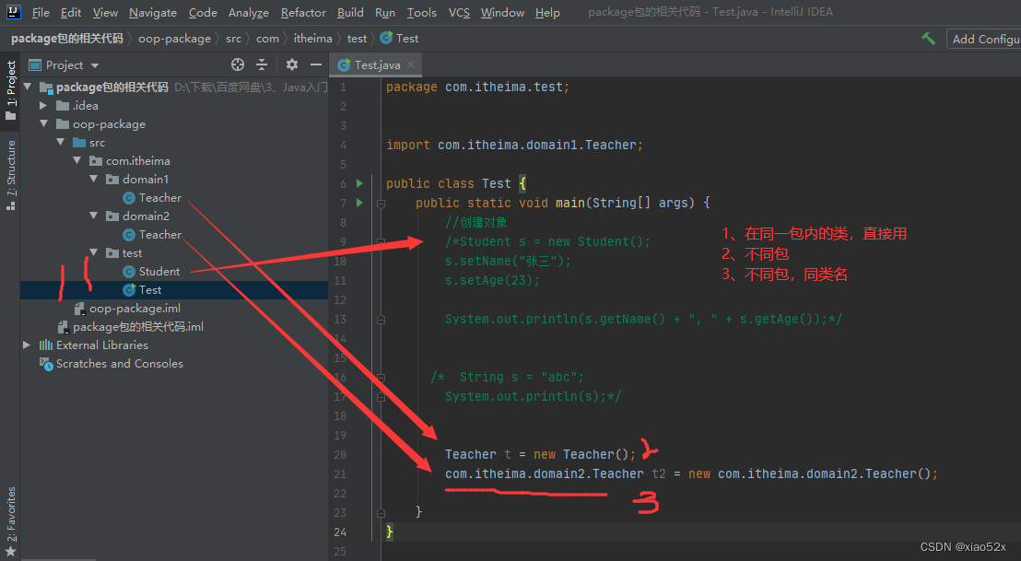Image resolution: width=1021 pixels, height=561 pixels.
Task: Click the locate/scroll from source target icon
Action: 238,64
